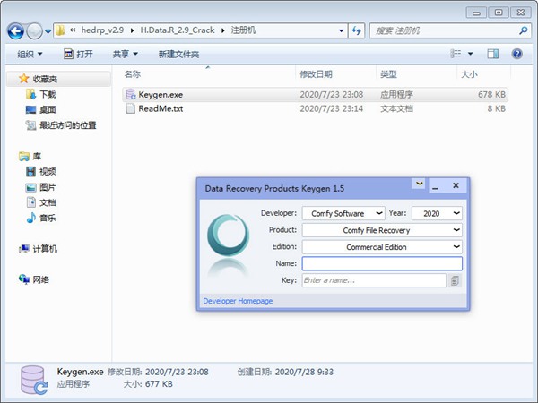Open the Edition dropdown showing Commercial Edition
This screenshot has height=403, width=538.
[x=382, y=247]
